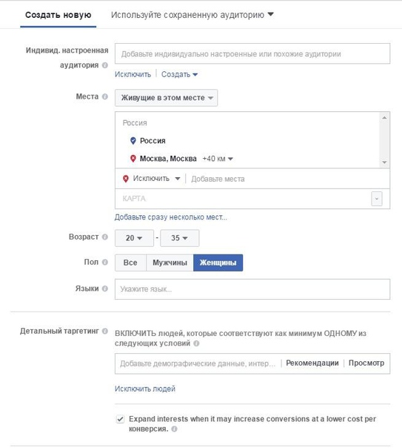Image resolution: width=402 pixels, height=448 pixels.
Task: Click Добавьте сразу несколько мест link
Action: (171, 217)
